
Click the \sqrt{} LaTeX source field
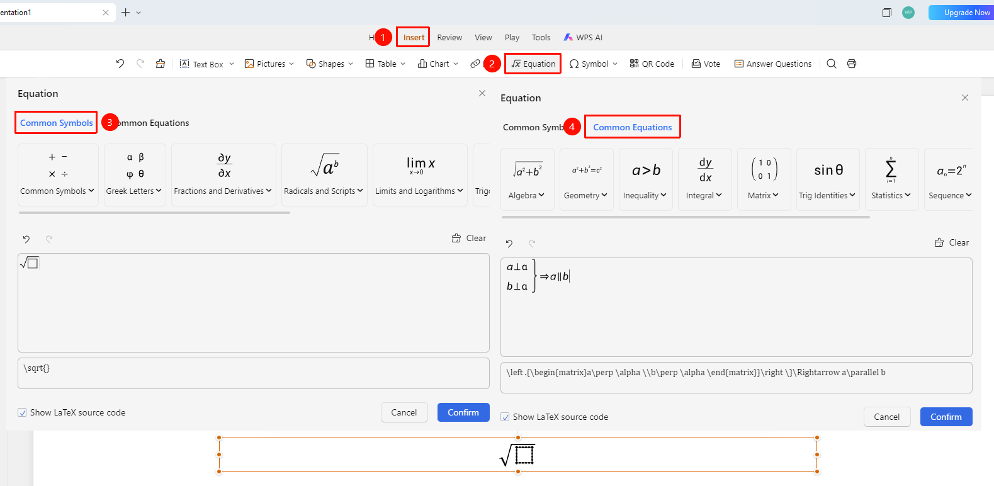pyautogui.click(x=254, y=373)
